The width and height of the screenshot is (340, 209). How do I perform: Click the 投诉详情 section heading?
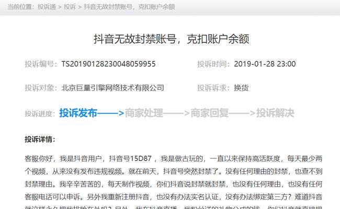(40, 140)
